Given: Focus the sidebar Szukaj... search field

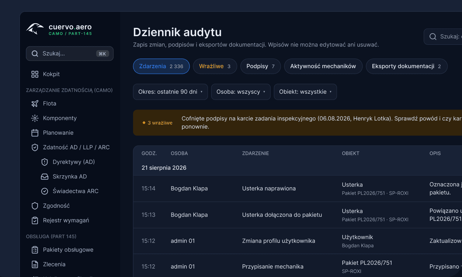Looking at the screenshot, I should click(x=70, y=53).
